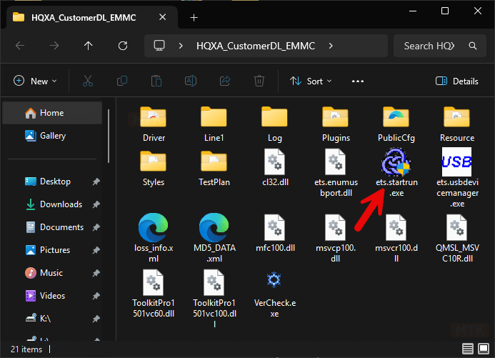Select the MD5_DATA.xml file icon
Viewport: 495px width, 358px height.
pyautogui.click(x=214, y=229)
